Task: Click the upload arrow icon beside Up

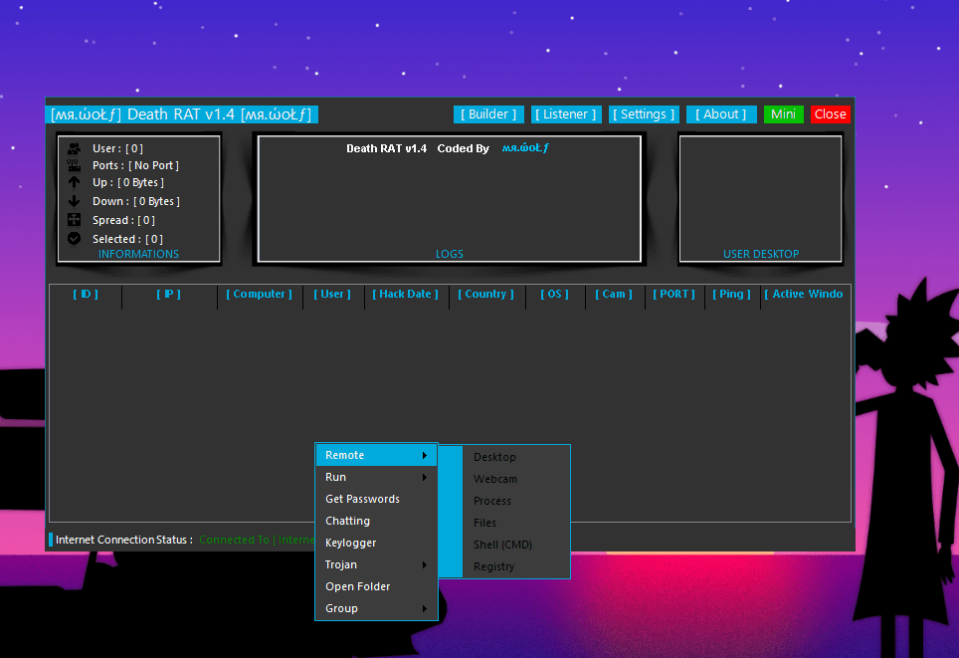Action: click(x=74, y=182)
